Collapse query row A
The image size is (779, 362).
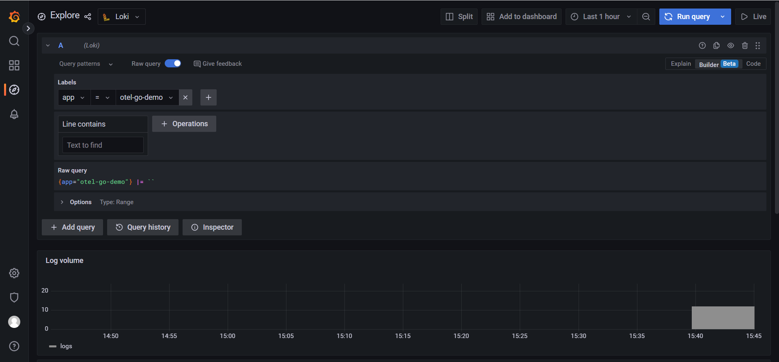coord(48,45)
